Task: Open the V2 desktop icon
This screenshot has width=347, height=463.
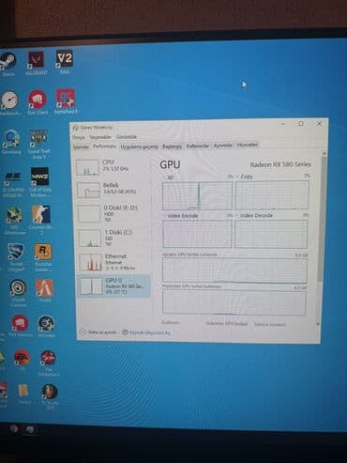Action: coord(65,61)
